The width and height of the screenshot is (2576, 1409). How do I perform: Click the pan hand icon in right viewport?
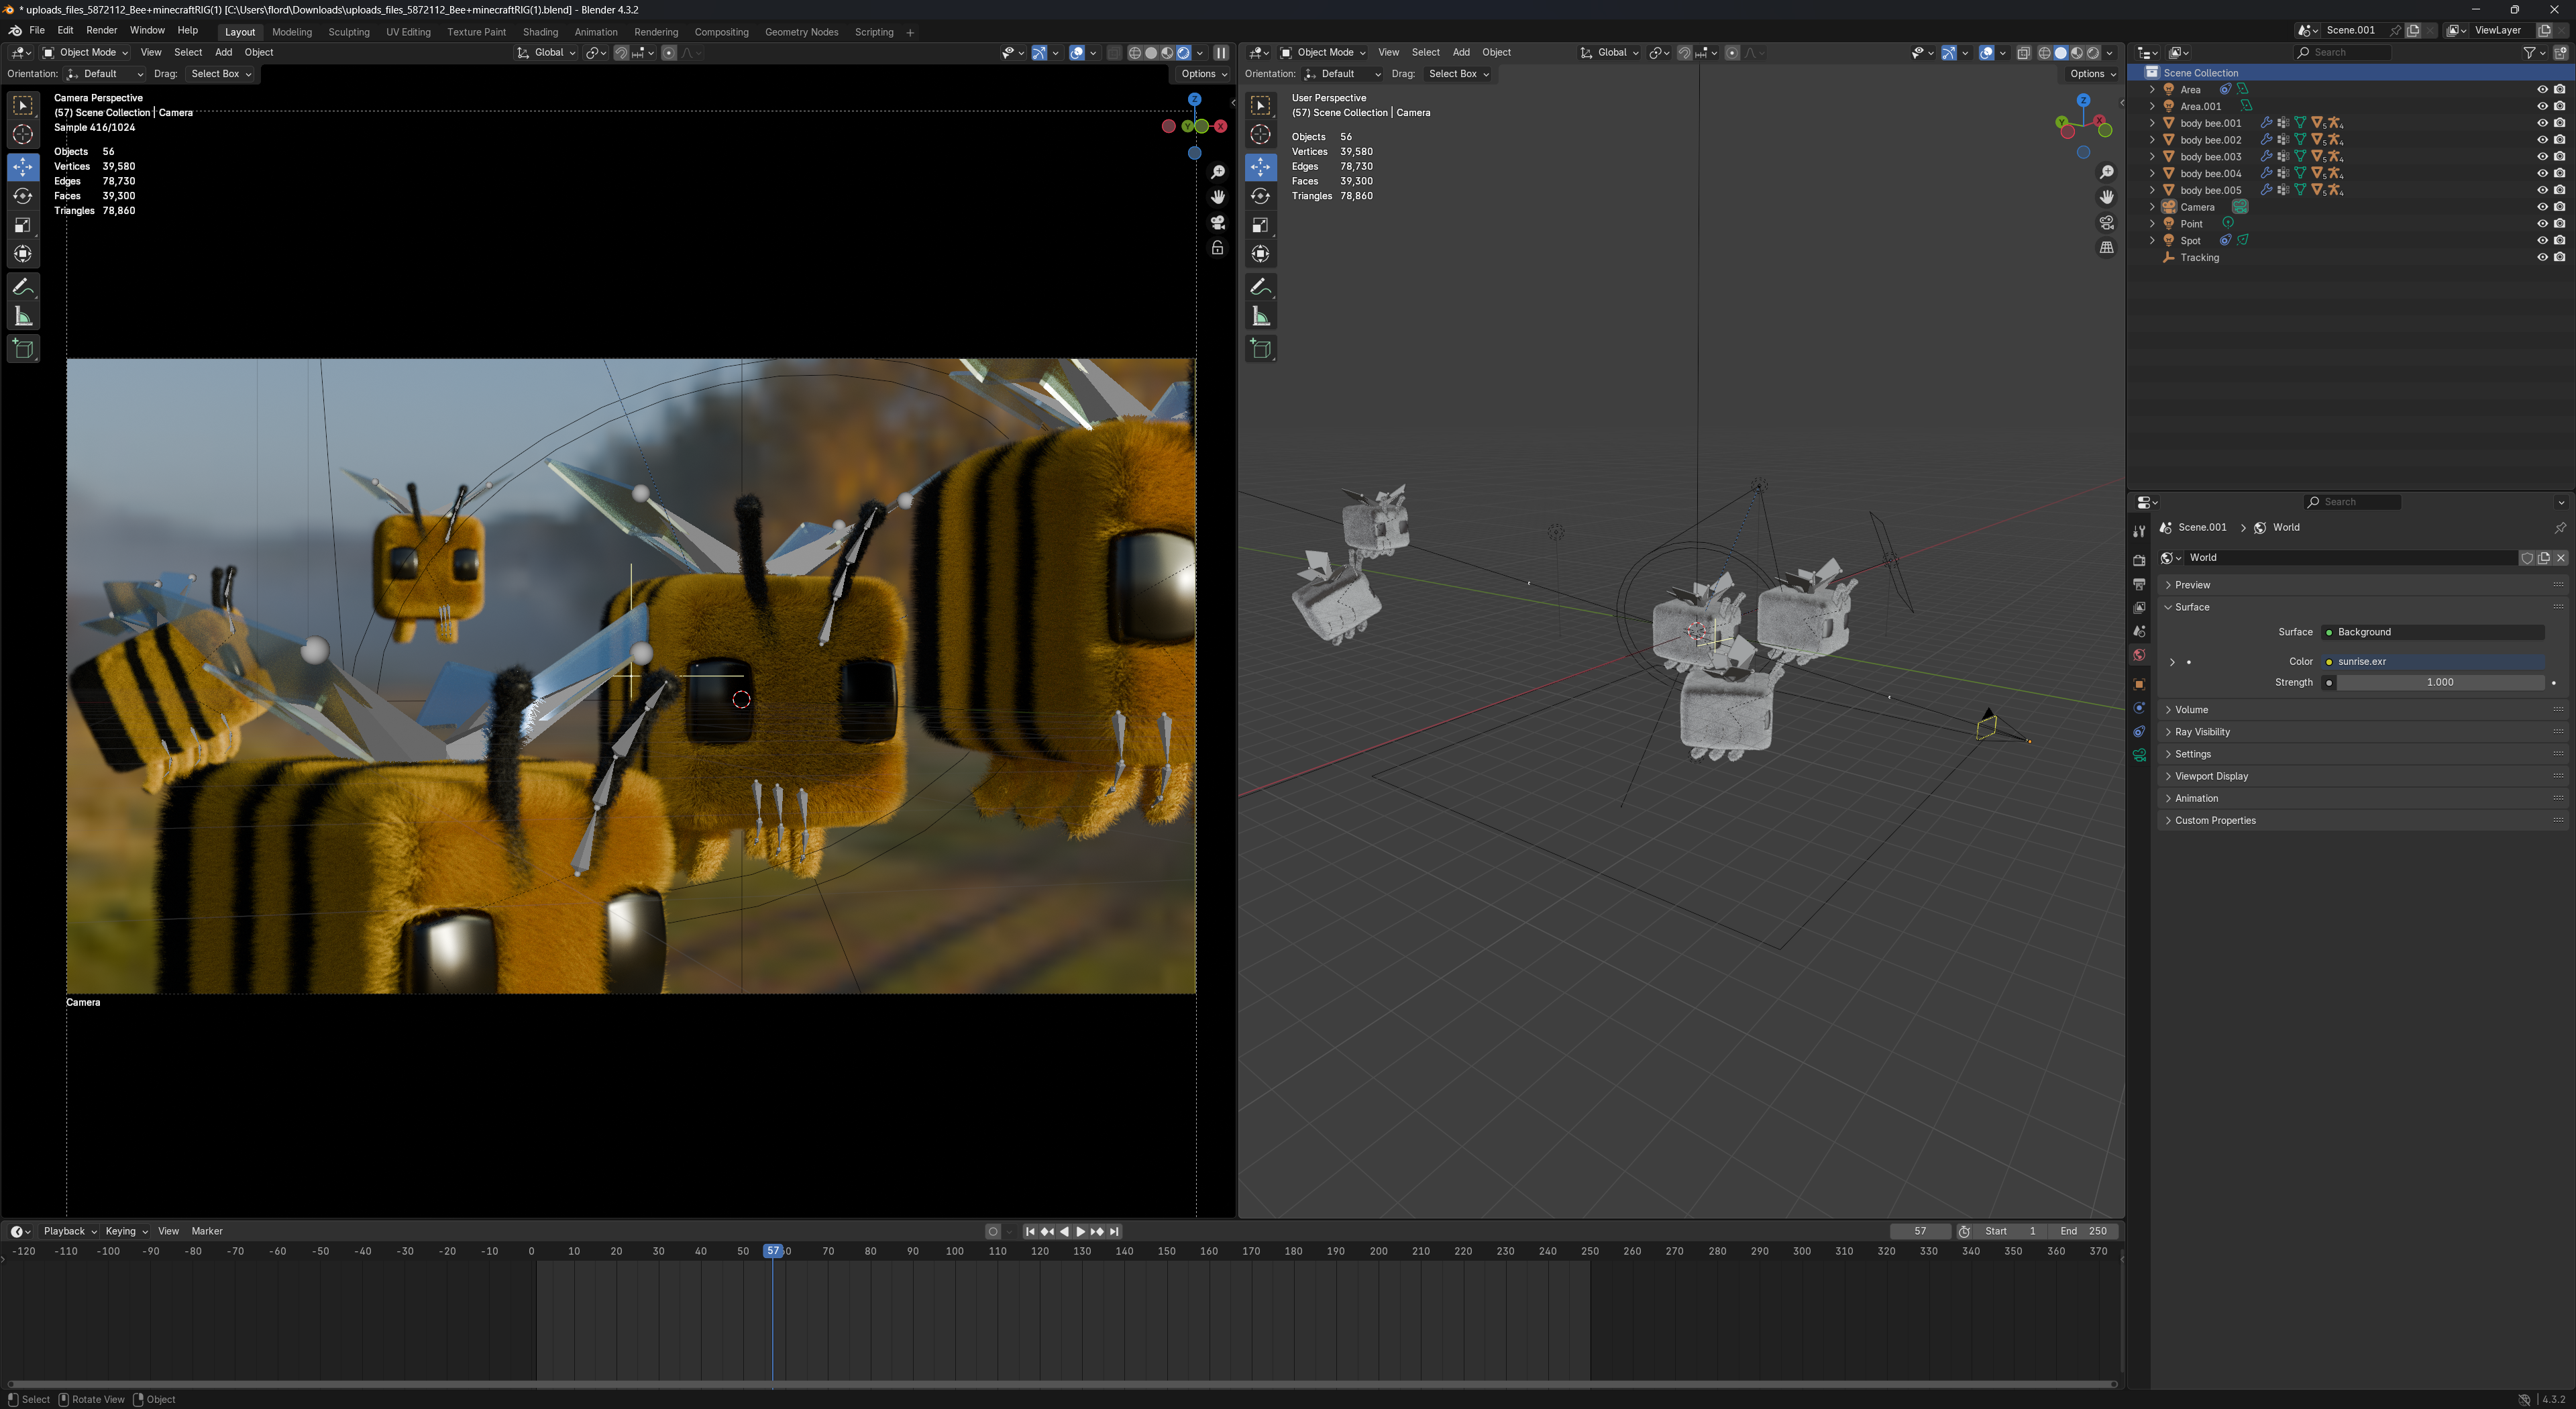coord(2107,197)
